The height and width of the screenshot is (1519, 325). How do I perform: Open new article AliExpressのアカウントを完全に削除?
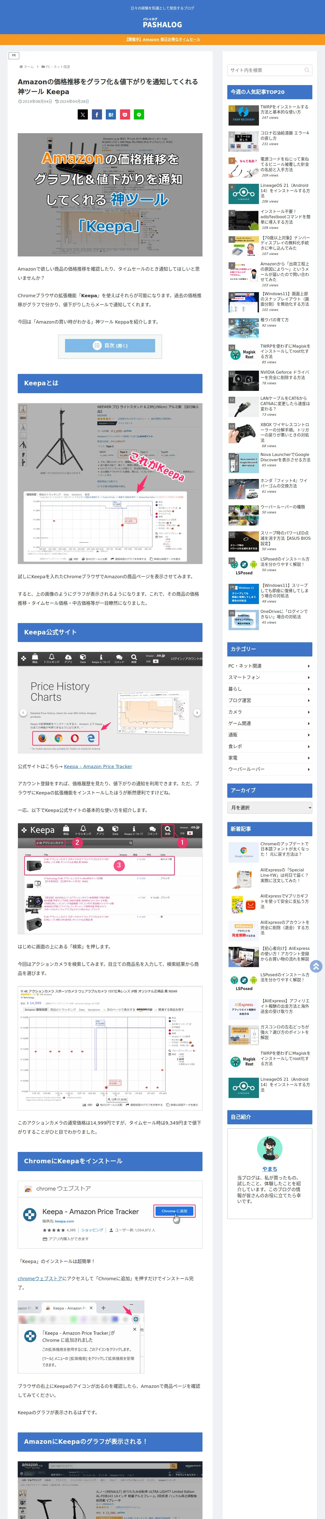pyautogui.click(x=270, y=930)
